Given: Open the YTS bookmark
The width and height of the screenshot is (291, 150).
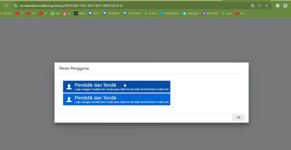Looking at the screenshot, I should [x=31, y=13].
